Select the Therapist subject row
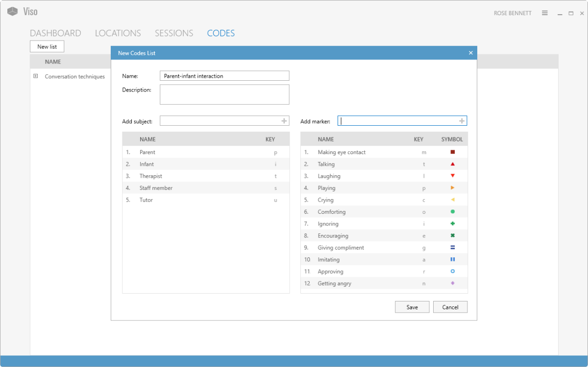This screenshot has height=367, width=588. [206, 176]
